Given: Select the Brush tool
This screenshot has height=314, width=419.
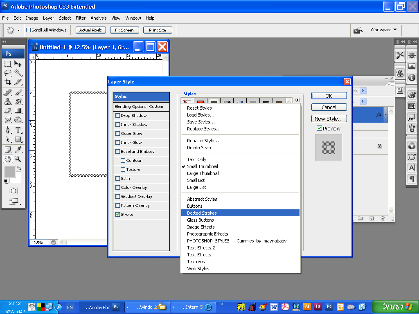Looking at the screenshot, I should (x=18, y=93).
